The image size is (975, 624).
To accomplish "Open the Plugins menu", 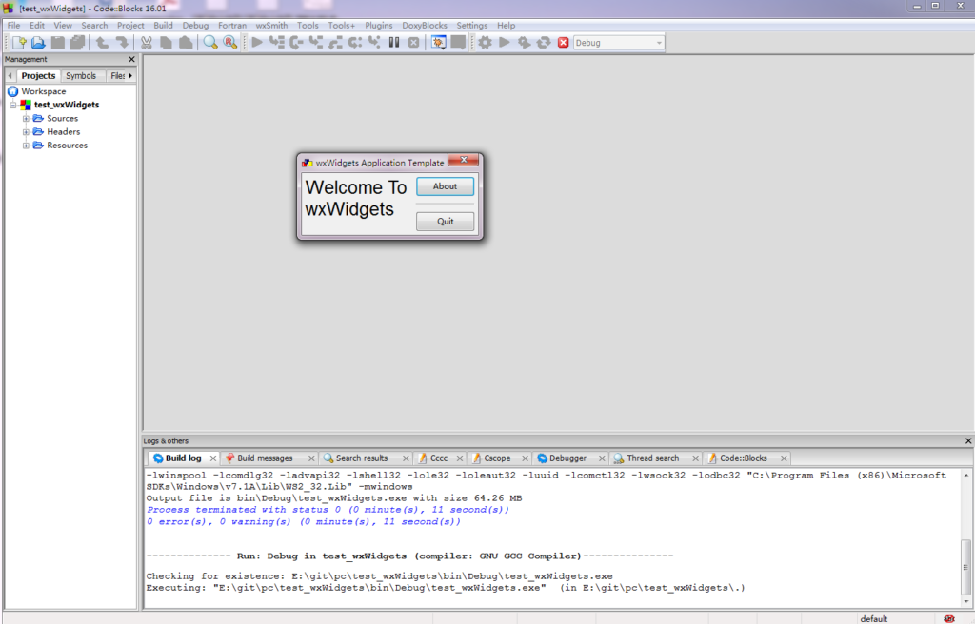I will [x=379, y=26].
